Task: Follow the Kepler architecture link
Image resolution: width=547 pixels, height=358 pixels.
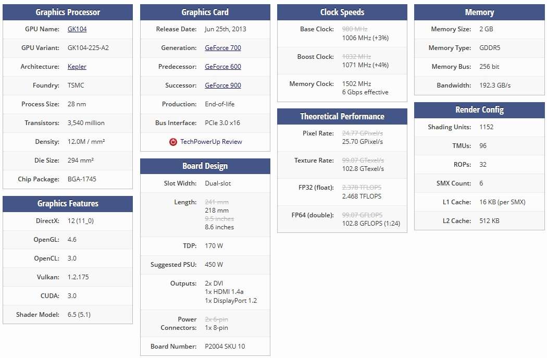Action: click(77, 67)
